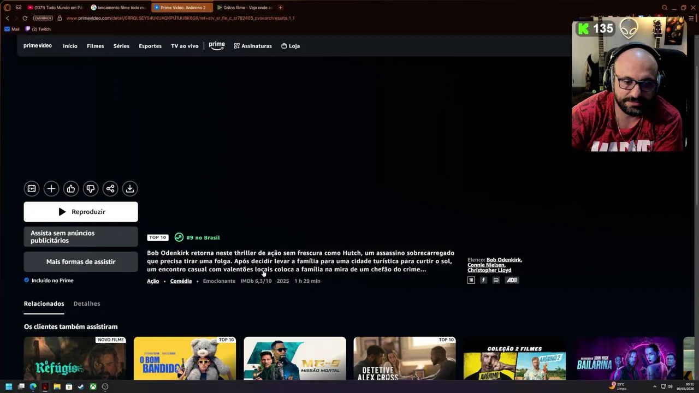This screenshot has width=699, height=393.
Task: Open File Explorer folder in taskbar
Action: pos(57,386)
